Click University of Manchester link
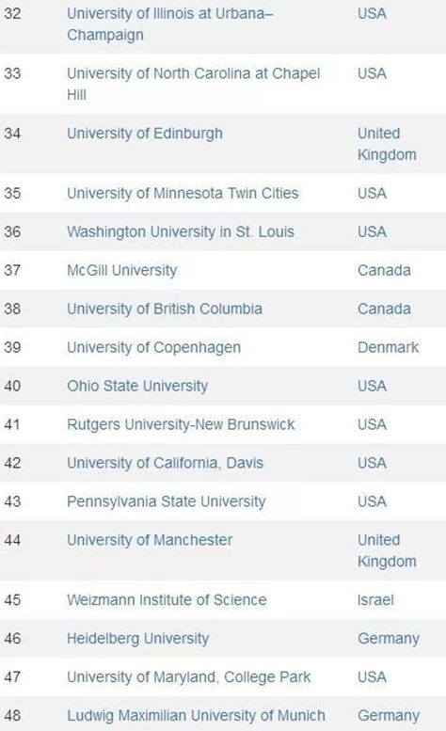Viewport: 446px width, 731px height. point(150,540)
